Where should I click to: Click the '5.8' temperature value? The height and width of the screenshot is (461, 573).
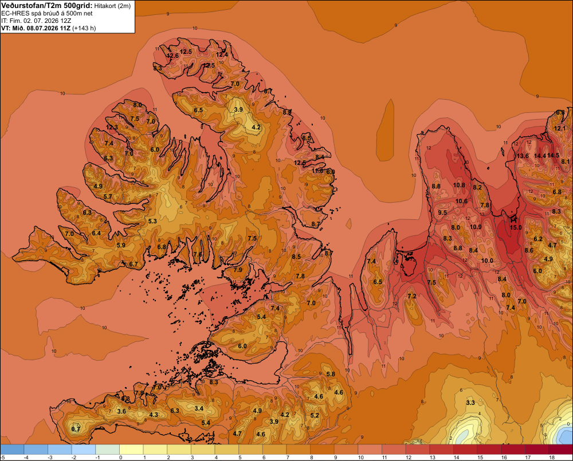pyautogui.click(x=331, y=374)
